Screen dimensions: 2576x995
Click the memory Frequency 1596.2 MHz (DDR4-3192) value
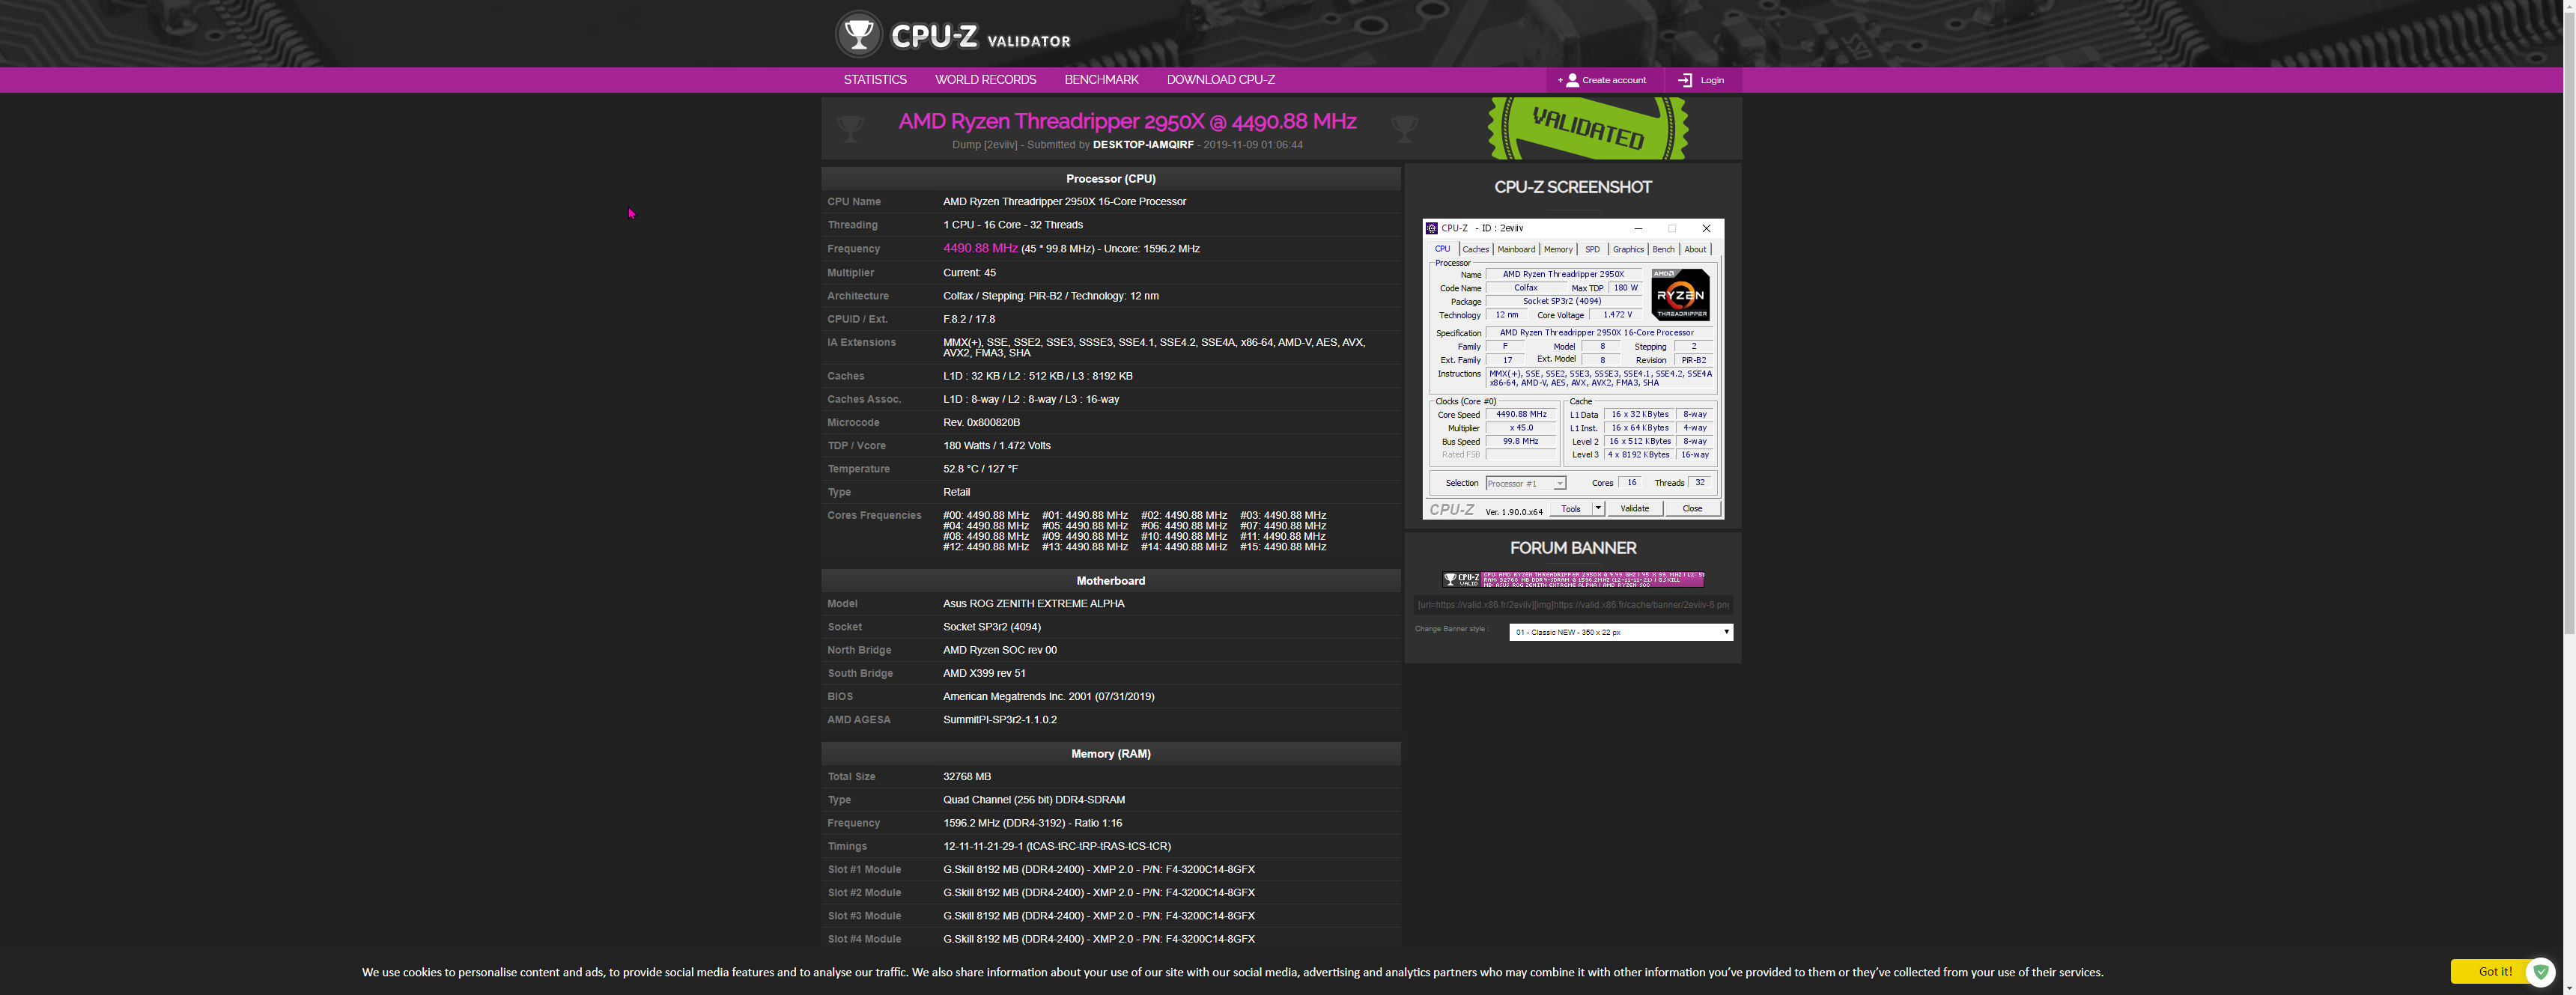(x=1032, y=823)
